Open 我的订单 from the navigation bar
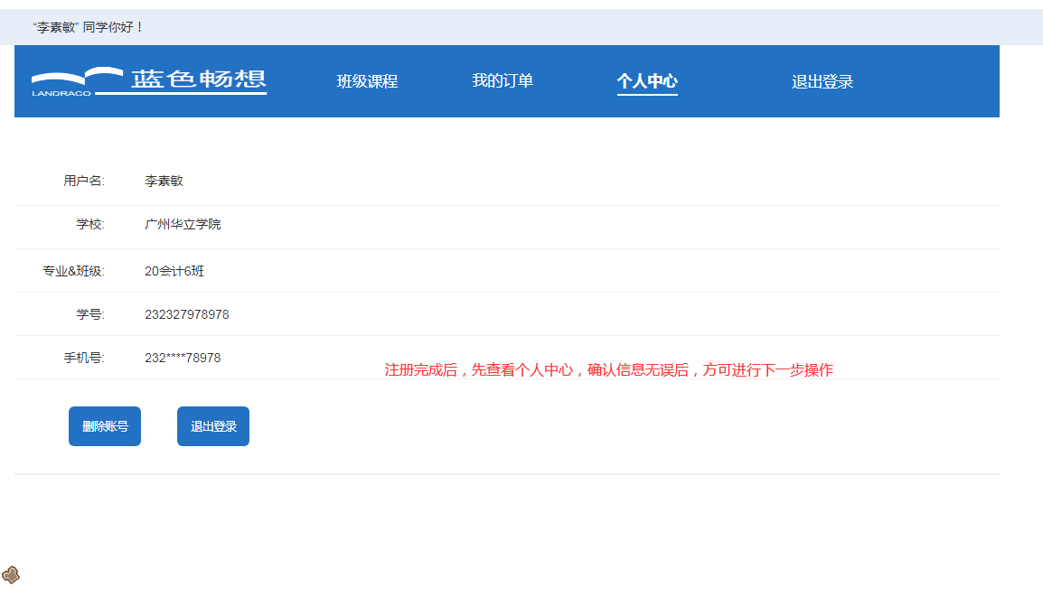 [504, 80]
